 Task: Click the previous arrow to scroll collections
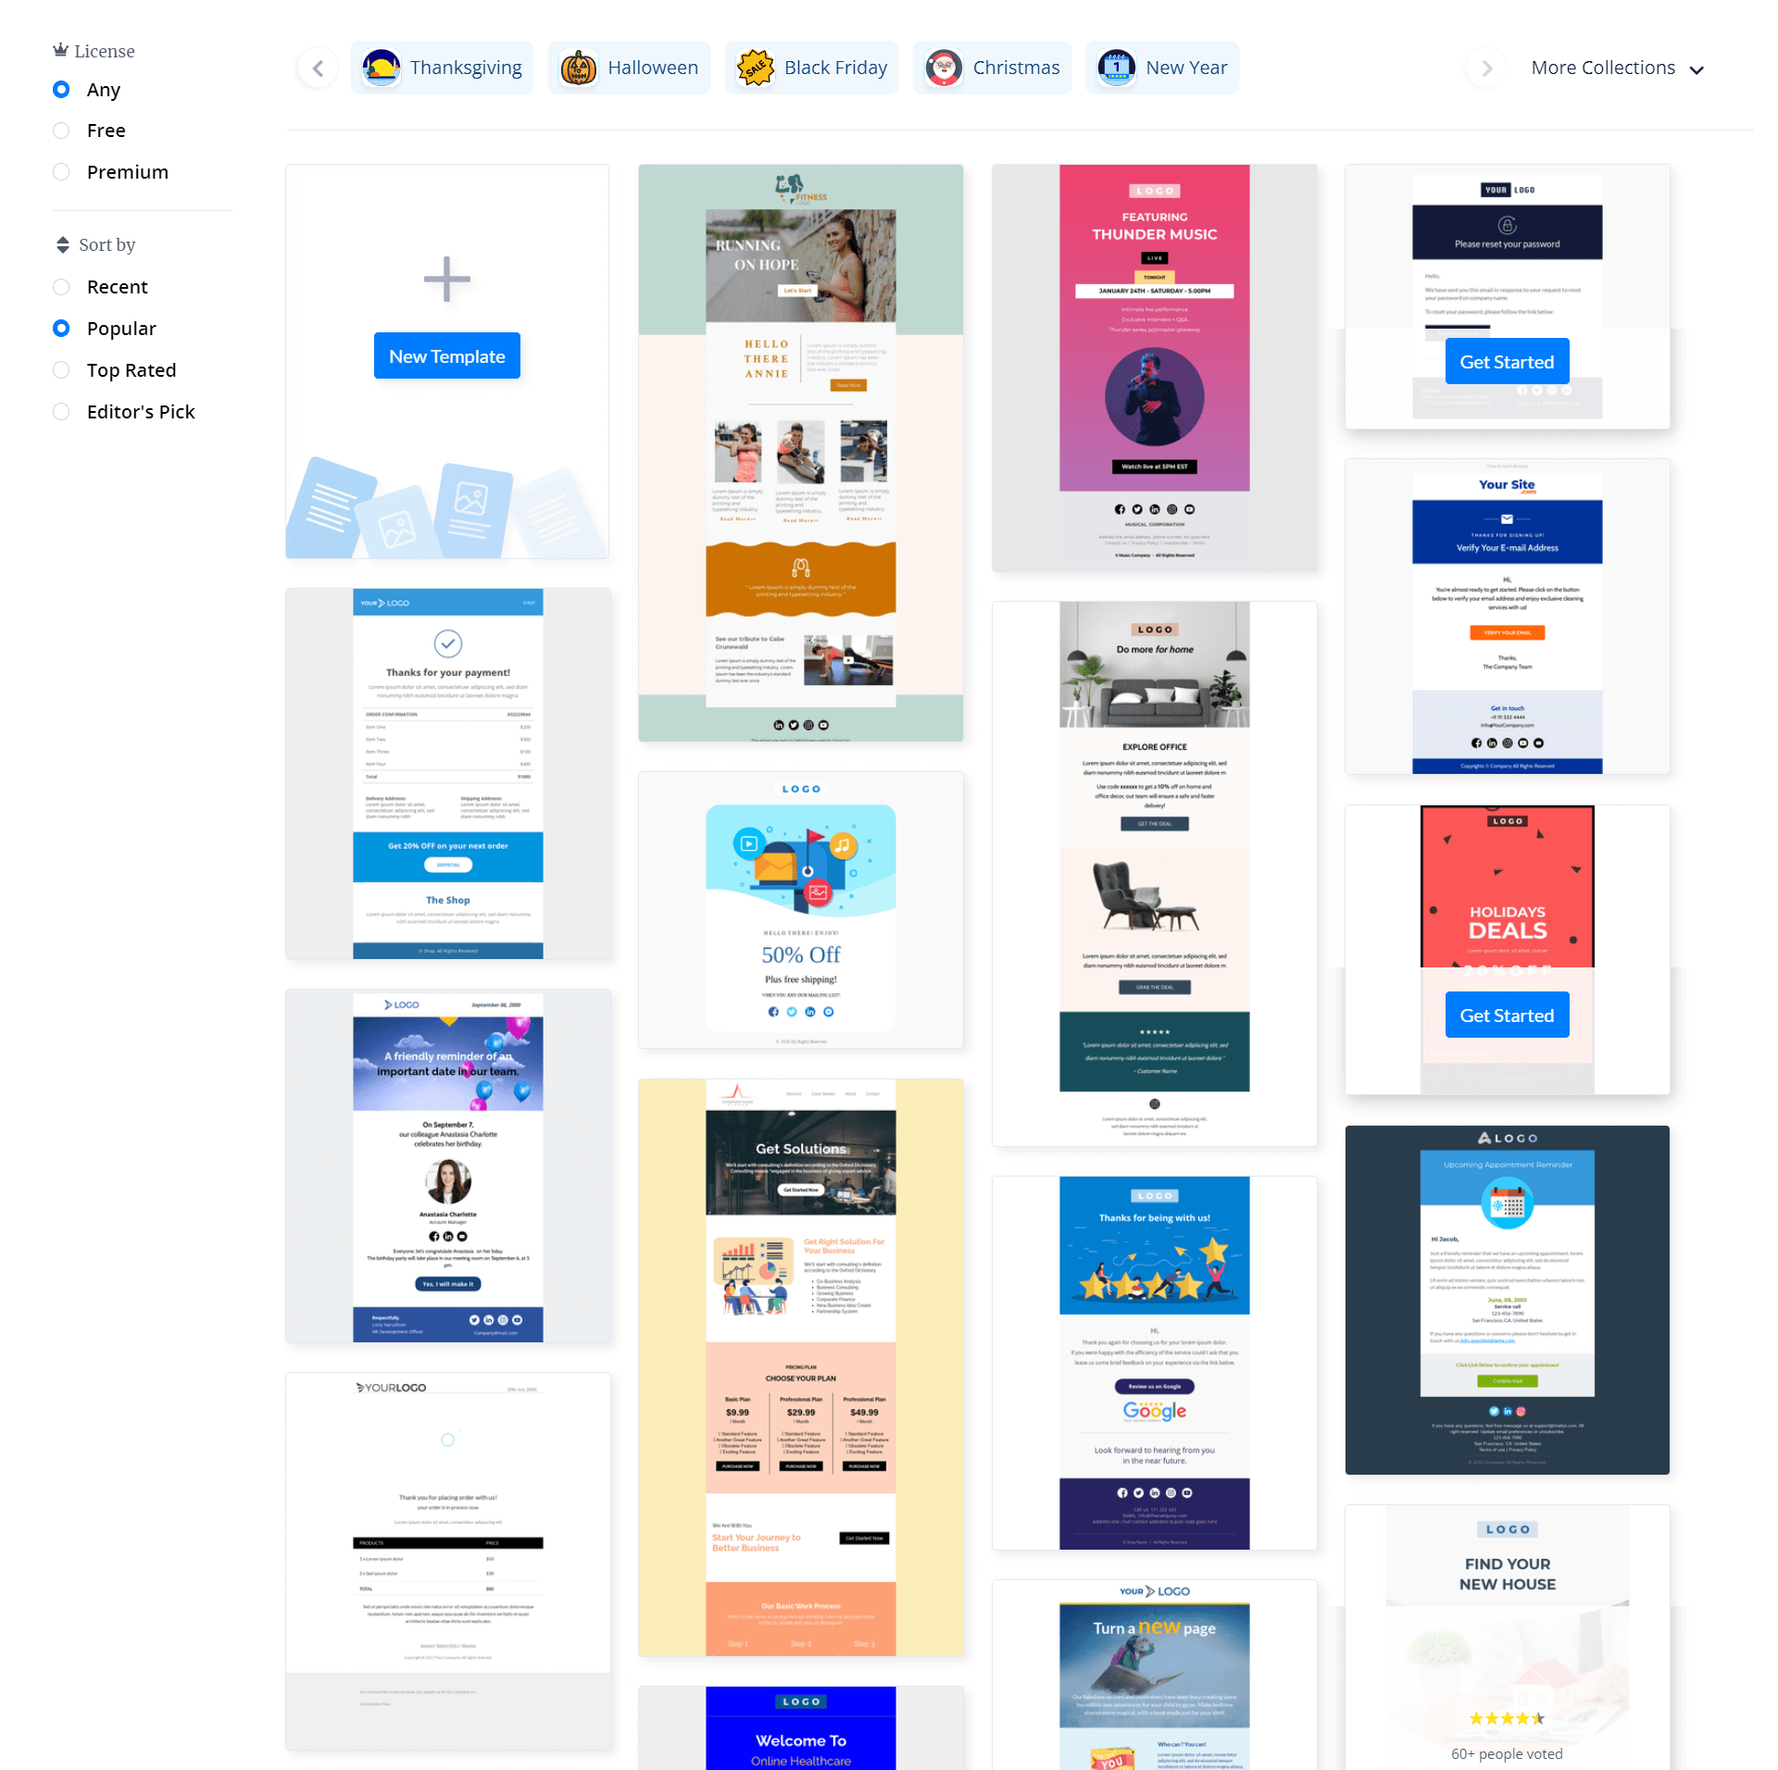pos(319,69)
